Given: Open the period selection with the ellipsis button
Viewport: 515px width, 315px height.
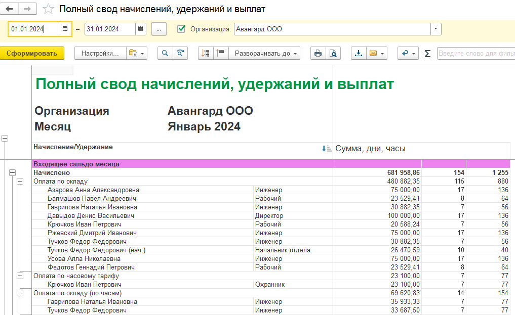Looking at the screenshot, I should [159, 29].
